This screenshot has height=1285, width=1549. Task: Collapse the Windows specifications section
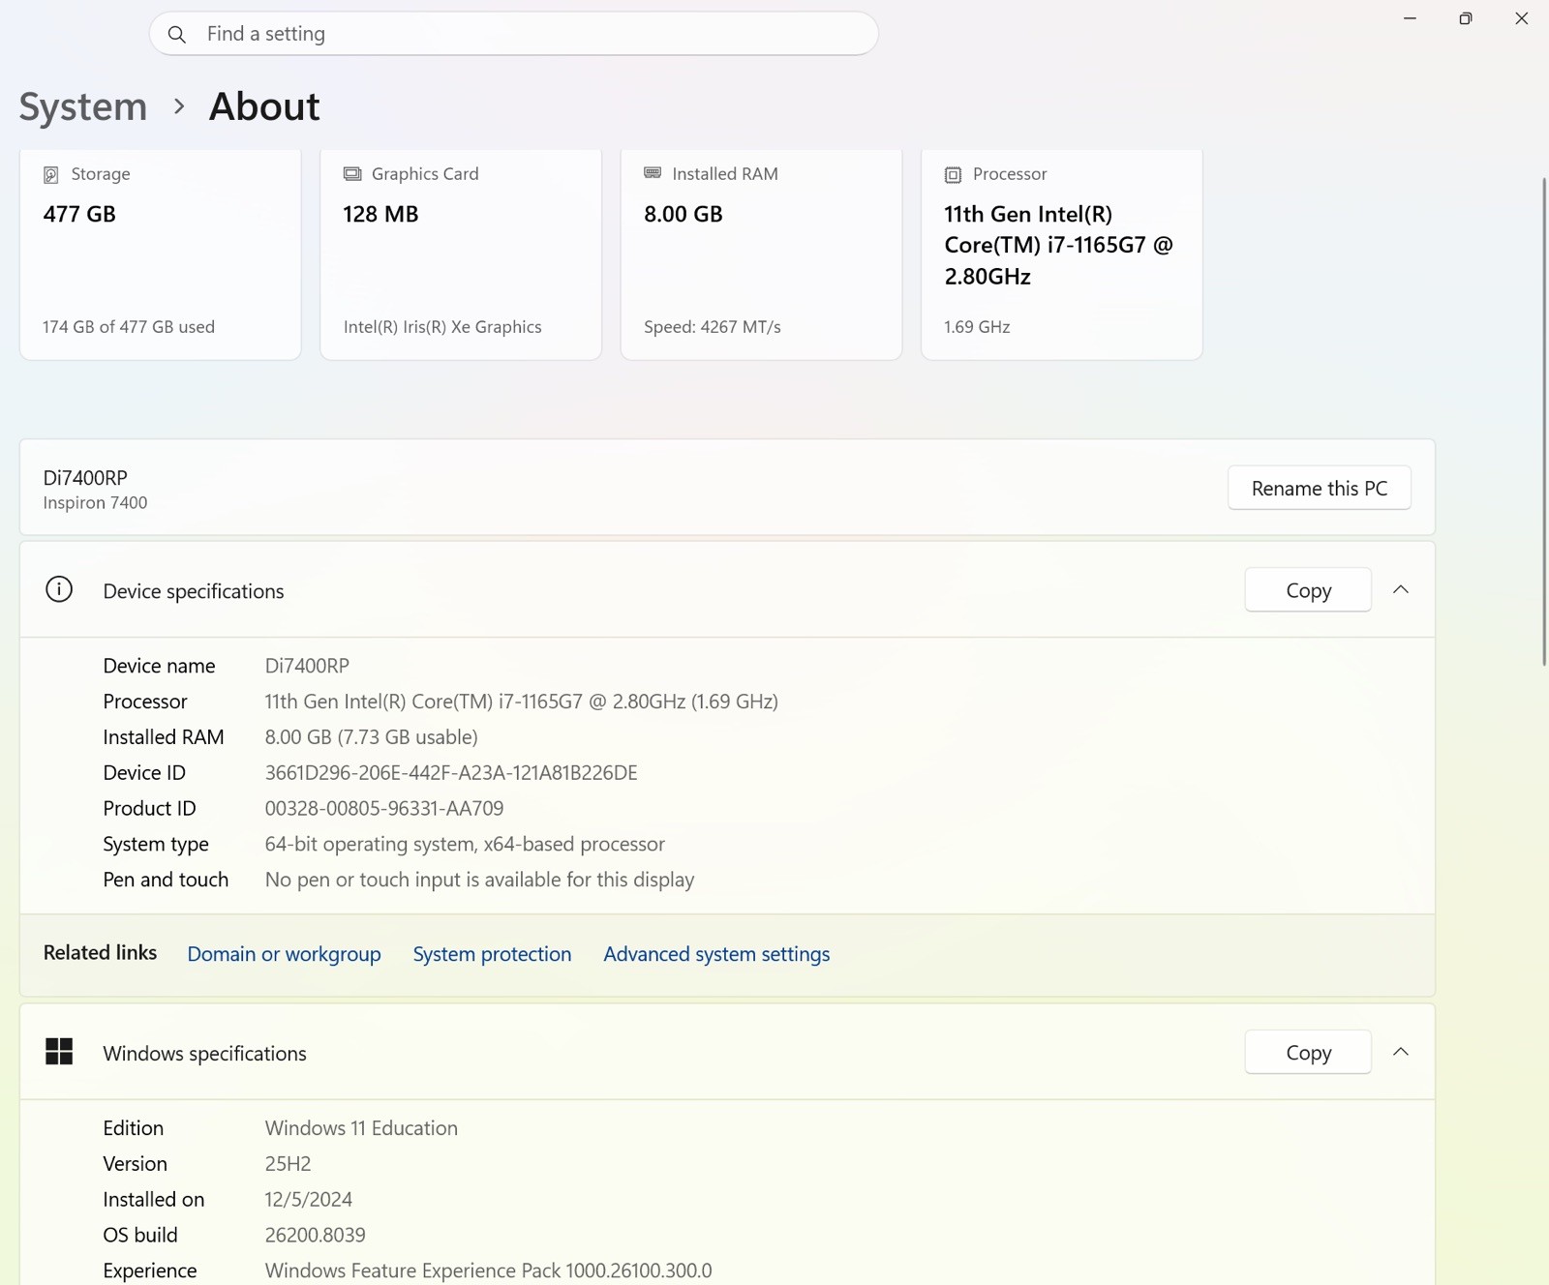click(1401, 1052)
